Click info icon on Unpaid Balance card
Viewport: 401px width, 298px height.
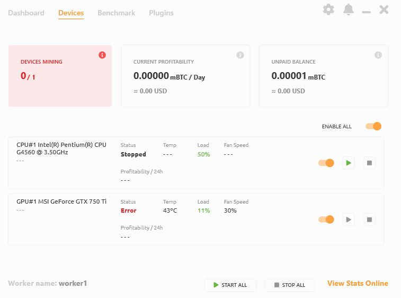[x=378, y=55]
